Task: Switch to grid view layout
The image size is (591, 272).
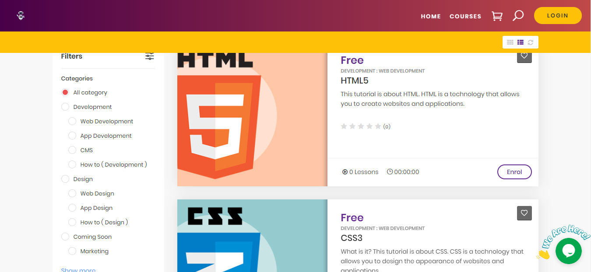Action: 510,42
